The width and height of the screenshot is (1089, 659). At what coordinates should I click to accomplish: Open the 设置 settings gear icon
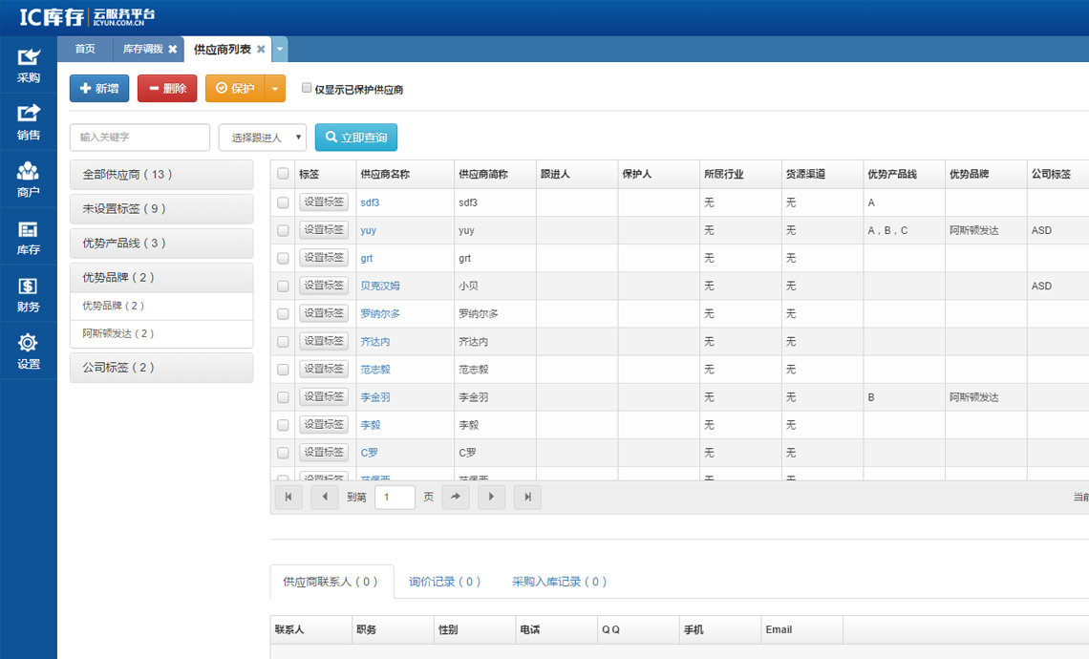[x=29, y=351]
